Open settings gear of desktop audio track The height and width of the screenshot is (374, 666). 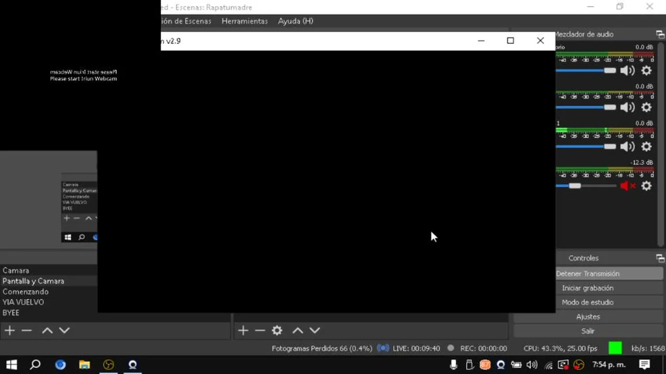point(646,71)
